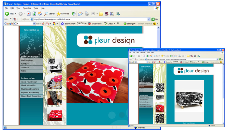Expand address dropdown in small Wall hangings window
The width and height of the screenshot is (228, 130).
pyautogui.click(x=217, y=59)
